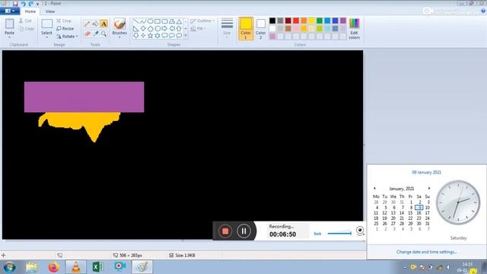This screenshot has width=487, height=274.
Task: Pick the purple color swatch
Action: tap(343, 21)
